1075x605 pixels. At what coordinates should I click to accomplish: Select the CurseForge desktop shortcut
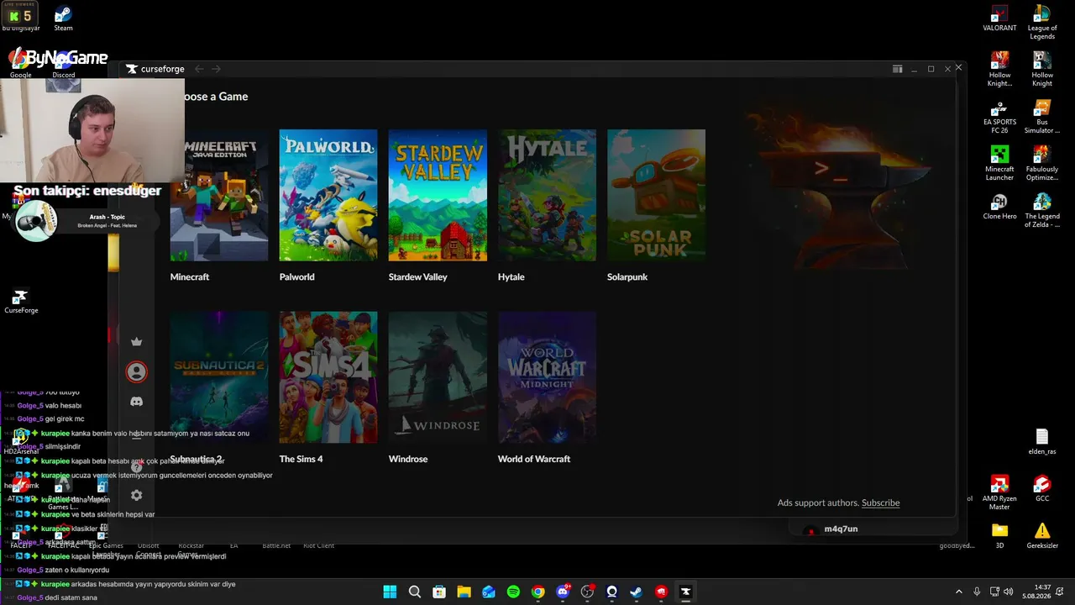click(x=21, y=302)
